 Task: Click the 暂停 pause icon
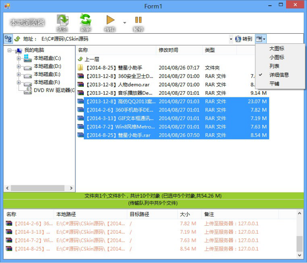pyautogui.click(x=138, y=20)
